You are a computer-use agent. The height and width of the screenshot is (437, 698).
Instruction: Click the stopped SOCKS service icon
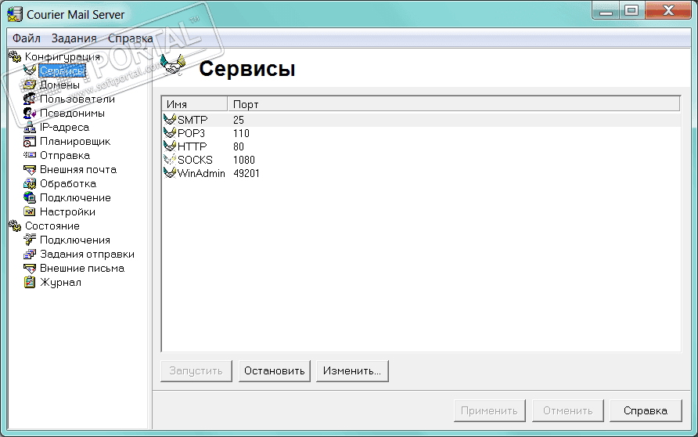(x=170, y=160)
